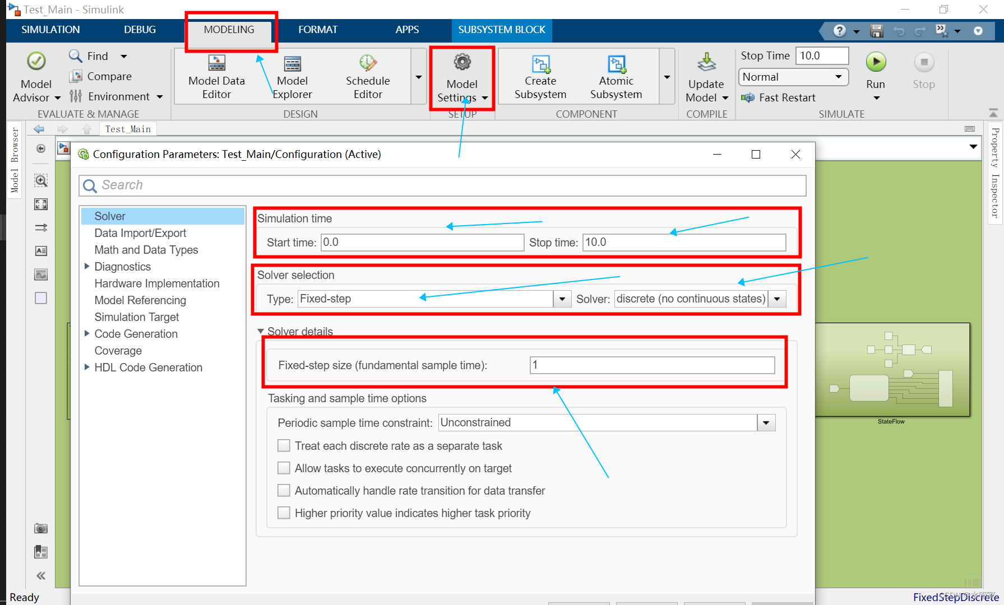Expand the Design gallery dropdown arrow
Viewport: 1004px width, 605px height.
point(419,77)
